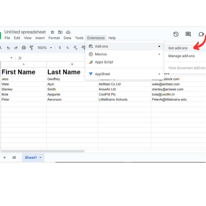Format as percent
Screen dimensions: 206x206
[x=67, y=48]
